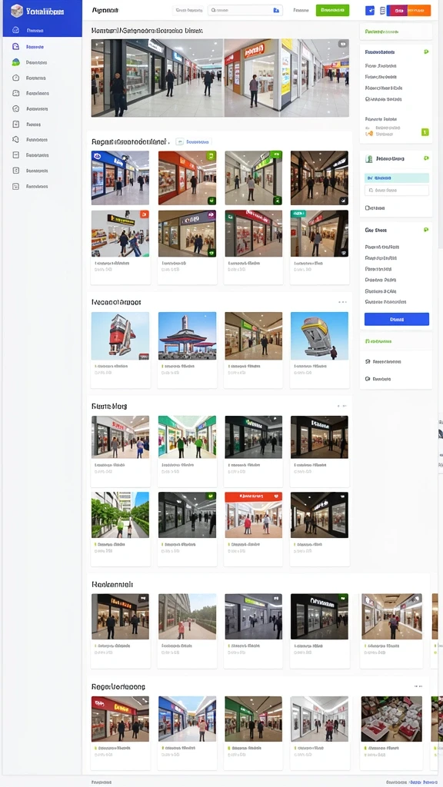Screen dimensions: 443x787
Task: Open the blue square icon in top bar
Action: [x=370, y=10]
